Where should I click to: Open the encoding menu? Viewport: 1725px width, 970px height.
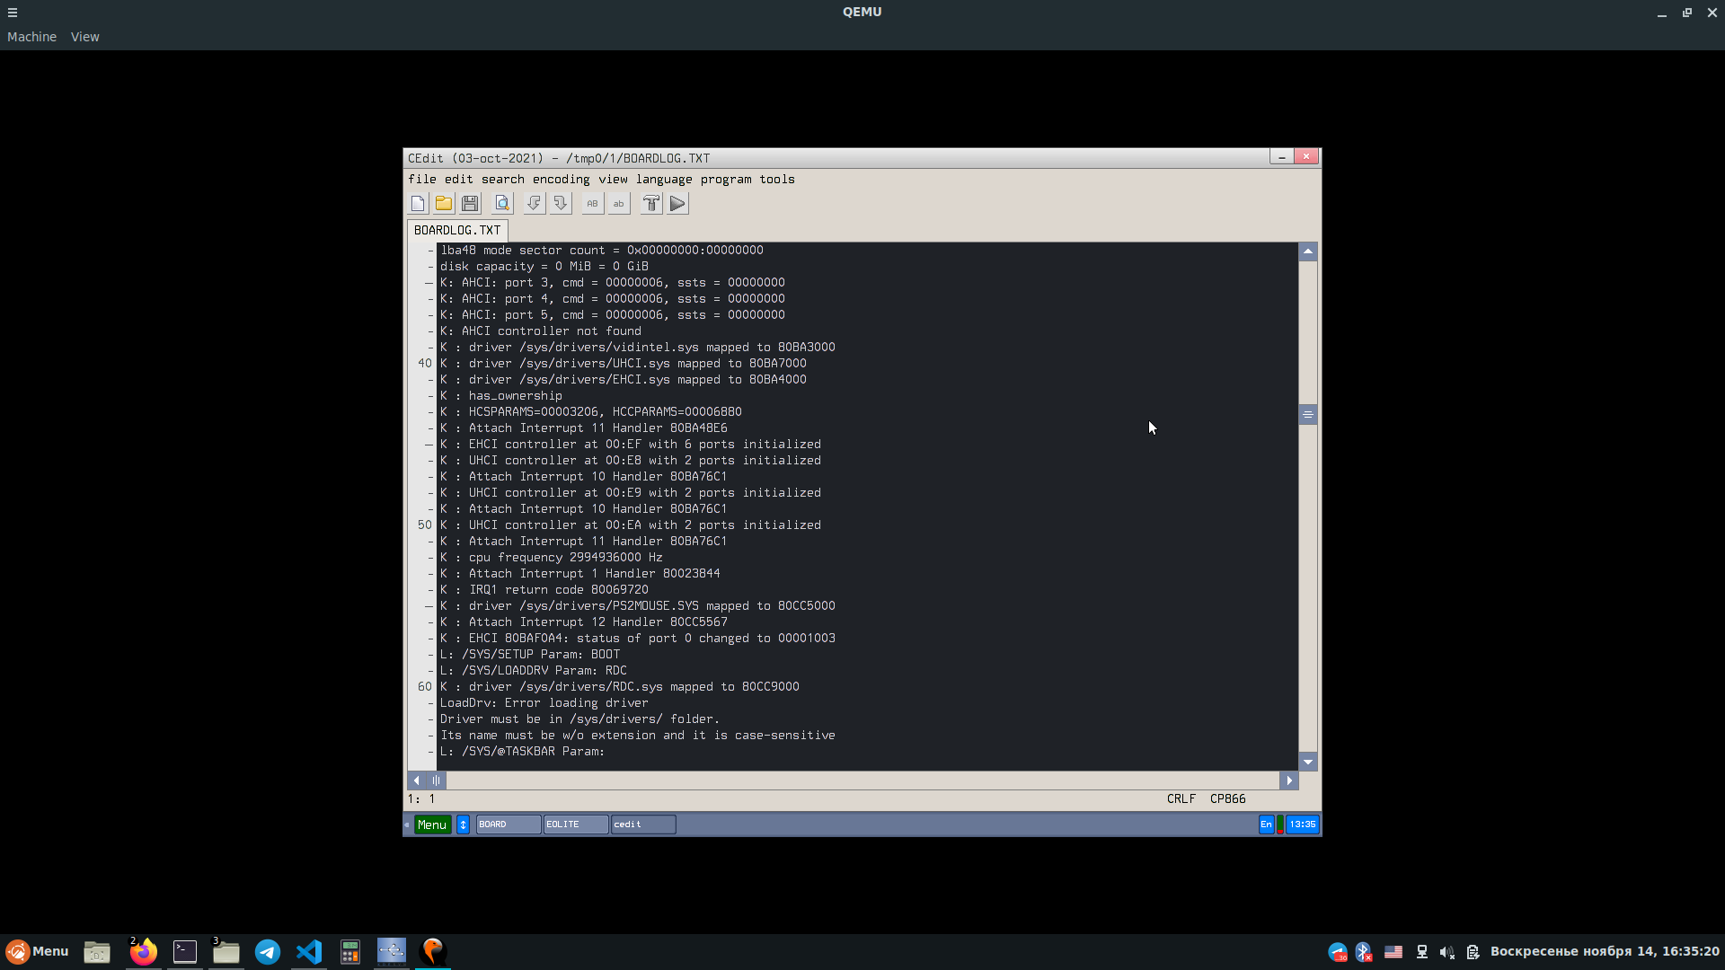coord(561,180)
